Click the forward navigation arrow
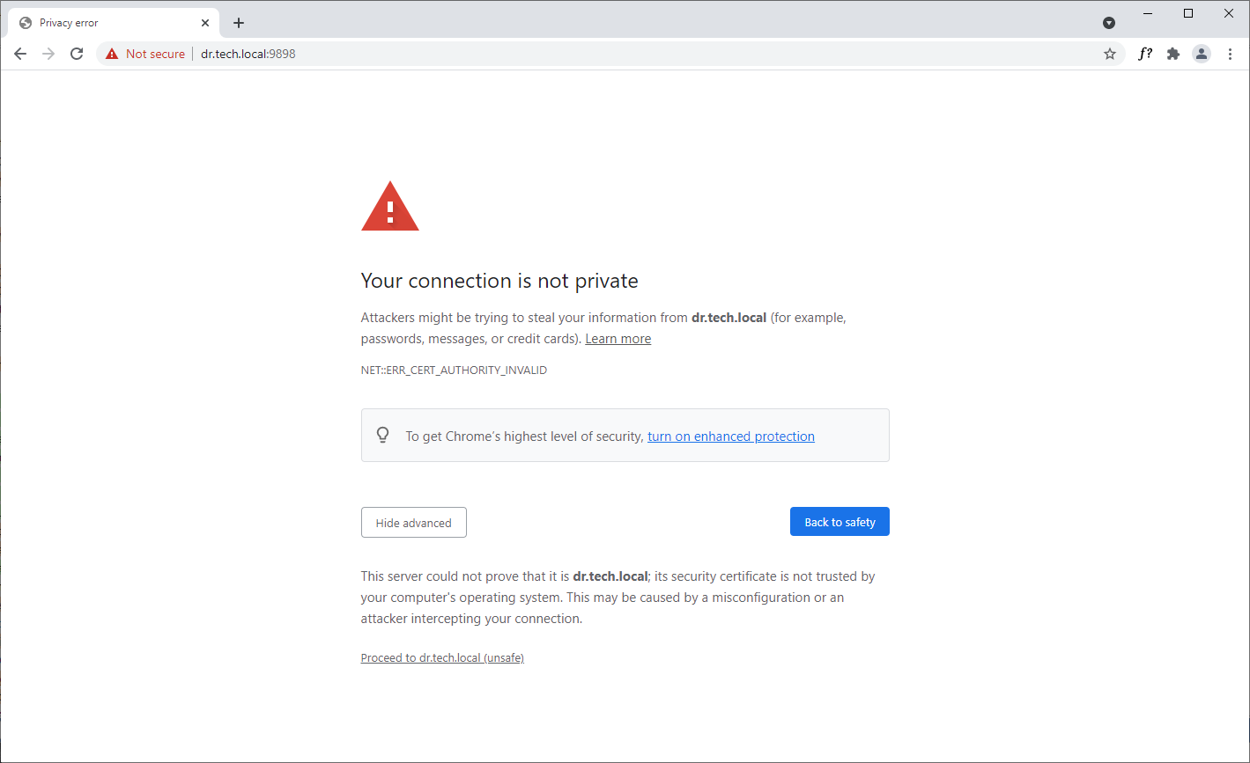Viewport: 1250px width, 763px height. pyautogui.click(x=48, y=54)
